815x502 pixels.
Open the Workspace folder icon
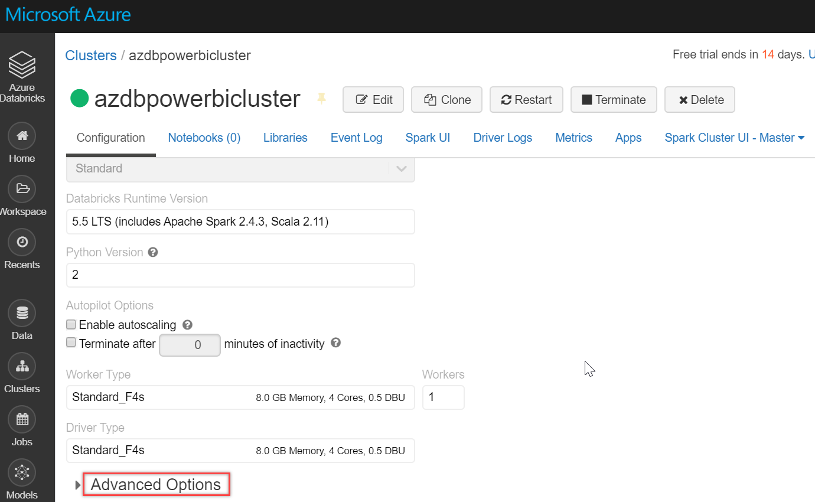[x=22, y=189]
